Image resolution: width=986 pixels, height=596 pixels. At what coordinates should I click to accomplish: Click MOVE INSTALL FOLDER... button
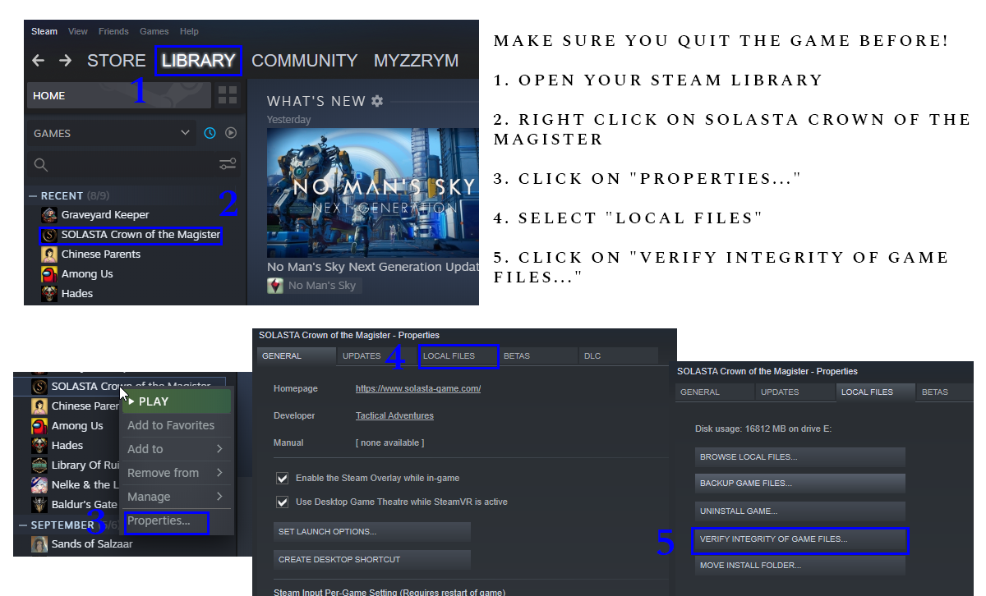(800, 566)
